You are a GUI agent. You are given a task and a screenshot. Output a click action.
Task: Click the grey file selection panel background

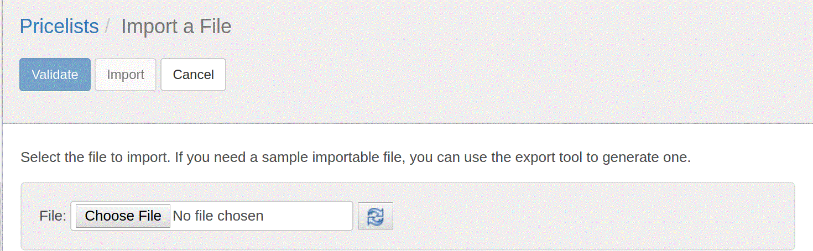click(592, 216)
